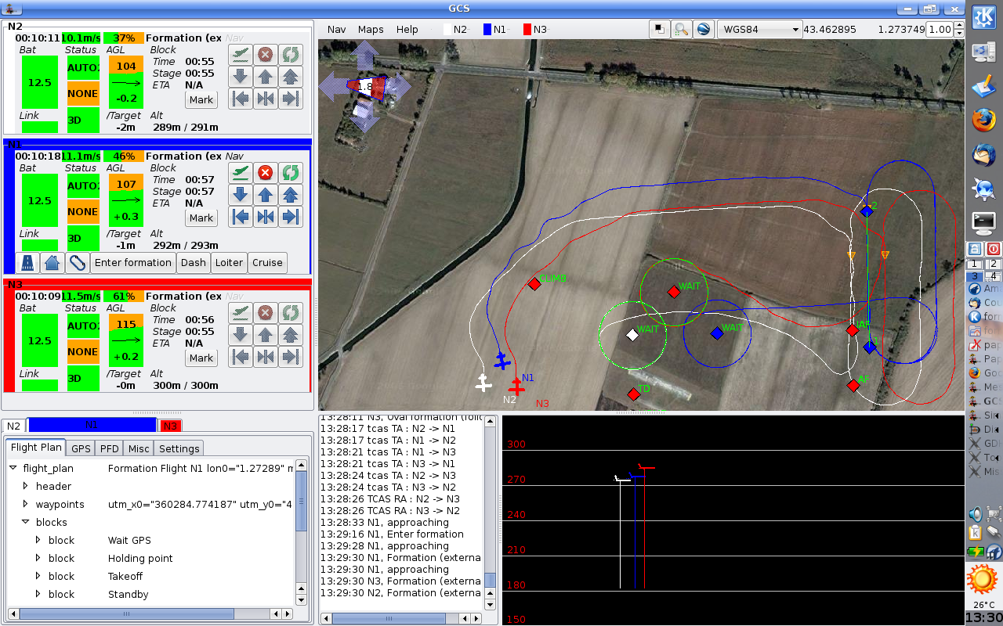This screenshot has height=626, width=1003.
Task: Expand the waypoints tree node
Action: point(25,505)
